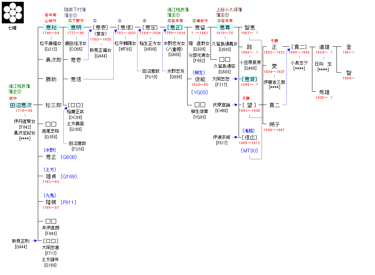Select the [H509] code under 稲生正方女
The height and width of the screenshot is (275, 375).
[150, 49]
